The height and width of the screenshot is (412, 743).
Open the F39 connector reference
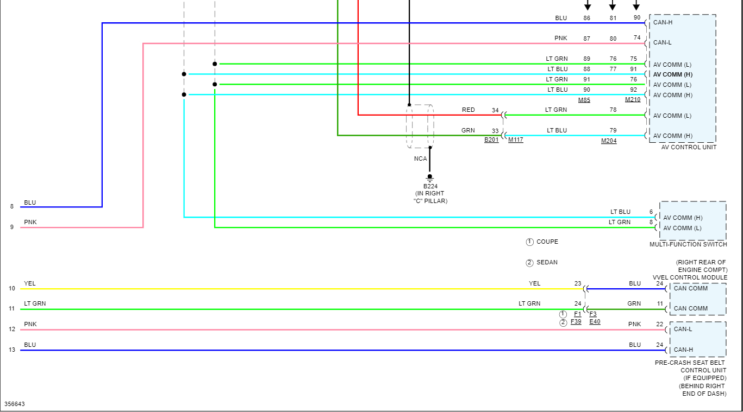(x=576, y=322)
